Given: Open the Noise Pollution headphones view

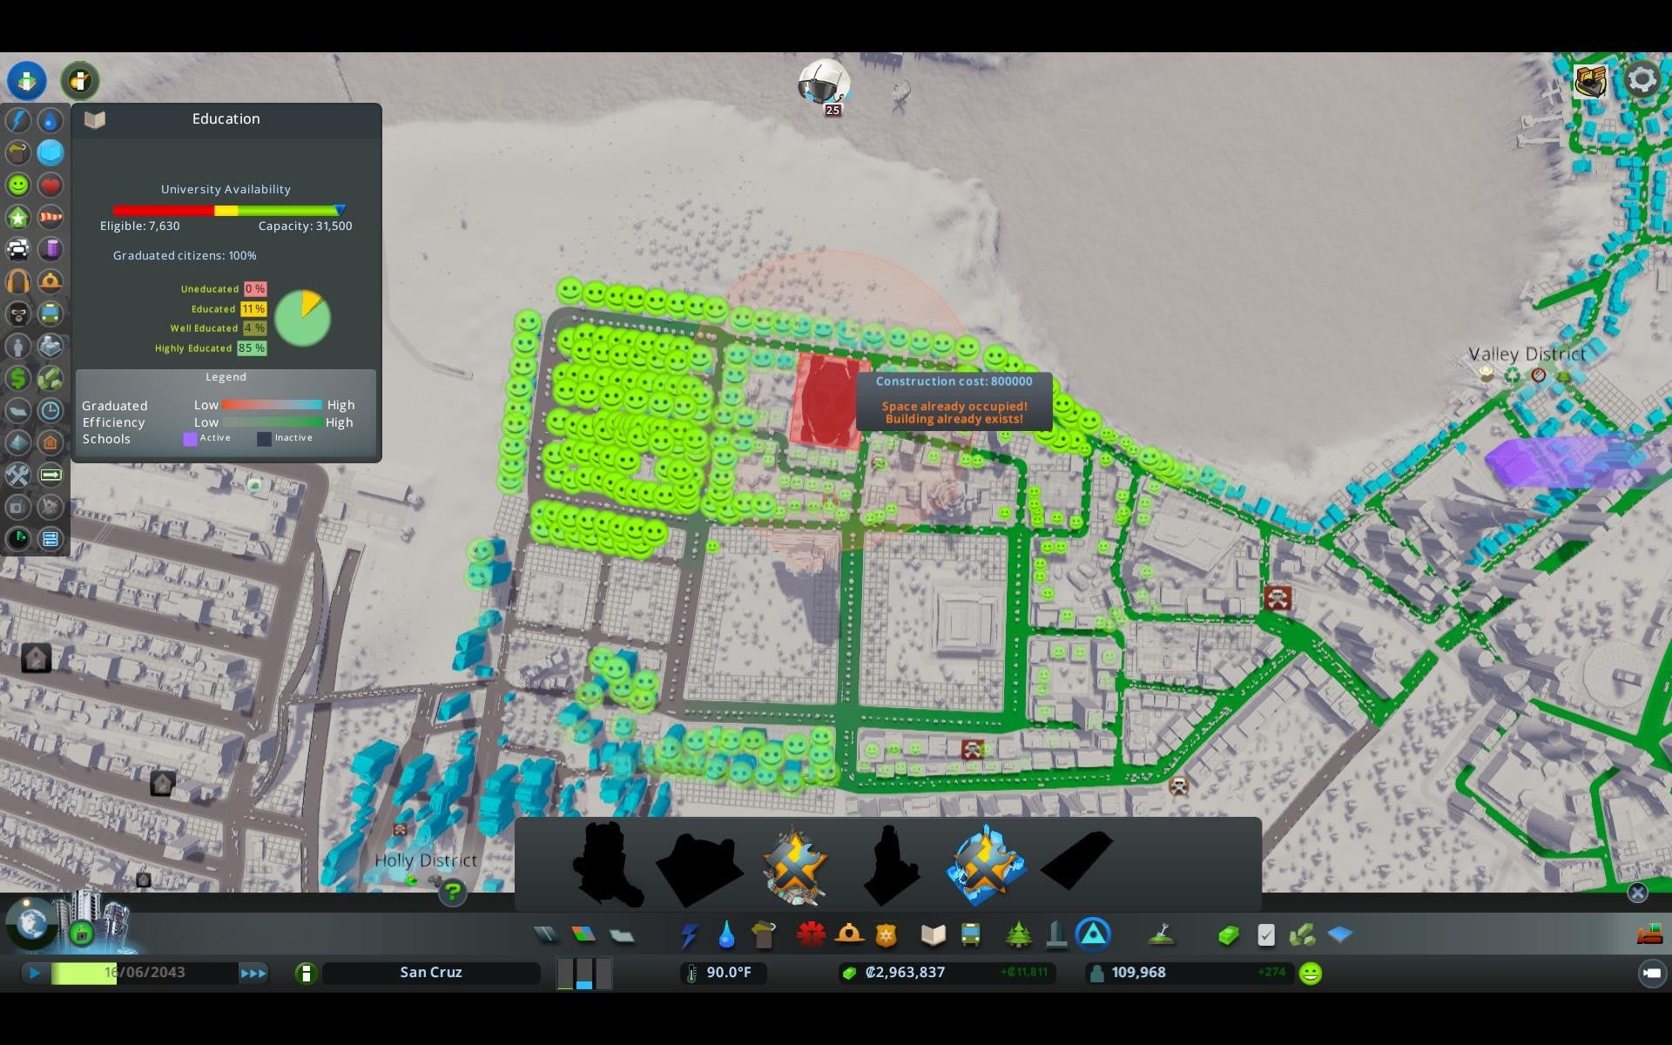Looking at the screenshot, I should (x=17, y=281).
